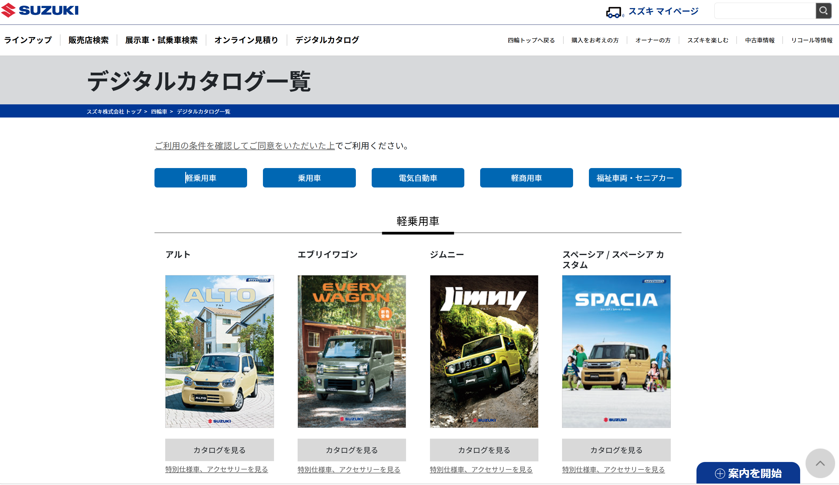
Task: Click in the site search field
Action: [765, 11]
